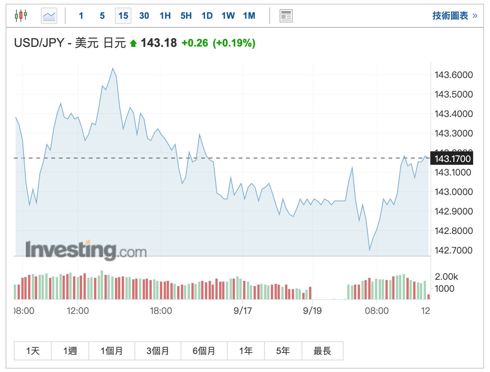This screenshot has width=490, height=372.
Task: Select the area chart type icon
Action: click(x=49, y=16)
